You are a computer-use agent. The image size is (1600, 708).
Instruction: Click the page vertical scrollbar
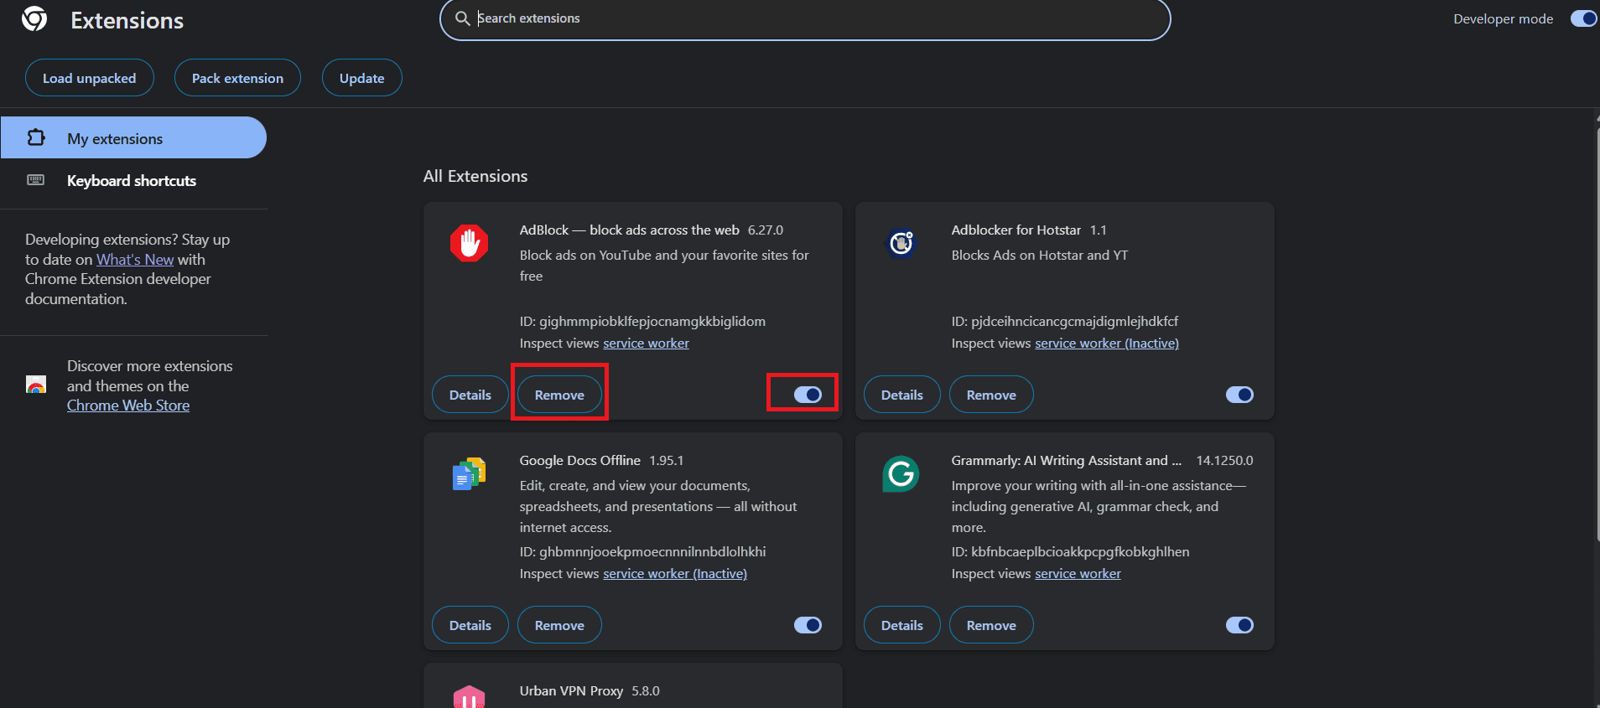[1596, 335]
